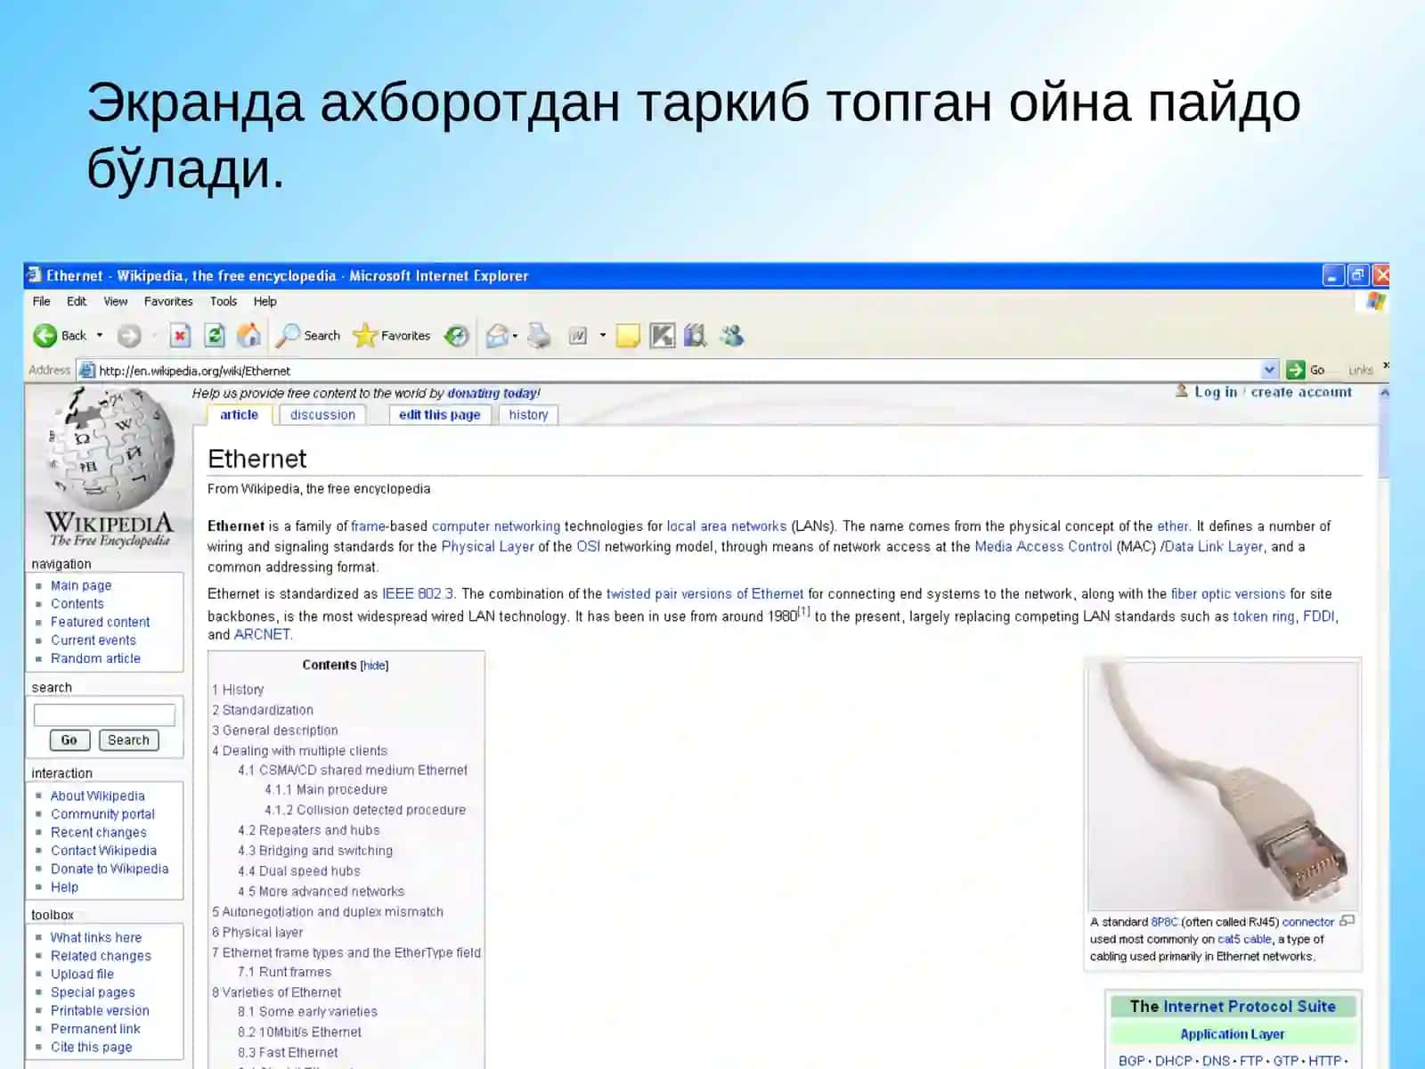
Task: Open the Recent changes sidebar link
Action: tap(98, 832)
